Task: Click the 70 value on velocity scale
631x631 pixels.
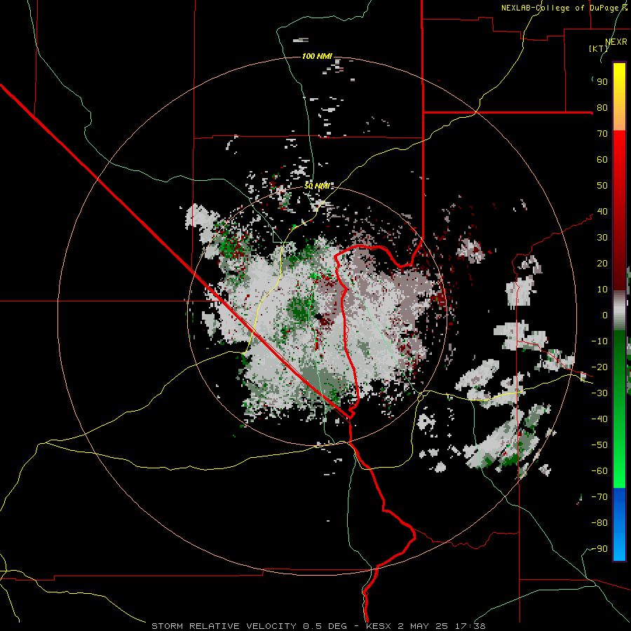Action: [602, 134]
